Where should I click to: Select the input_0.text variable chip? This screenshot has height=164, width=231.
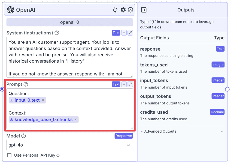27,100
